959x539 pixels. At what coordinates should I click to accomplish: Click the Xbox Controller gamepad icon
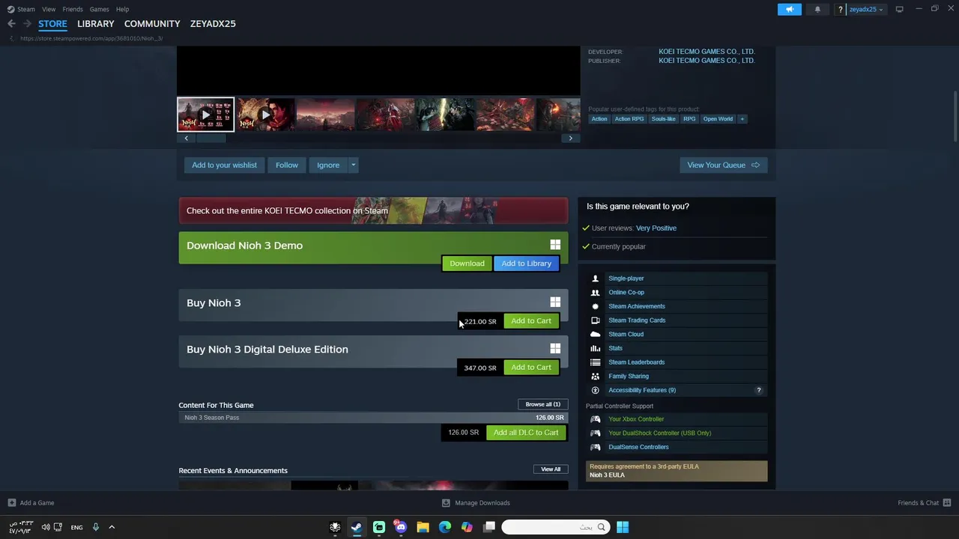click(x=596, y=419)
